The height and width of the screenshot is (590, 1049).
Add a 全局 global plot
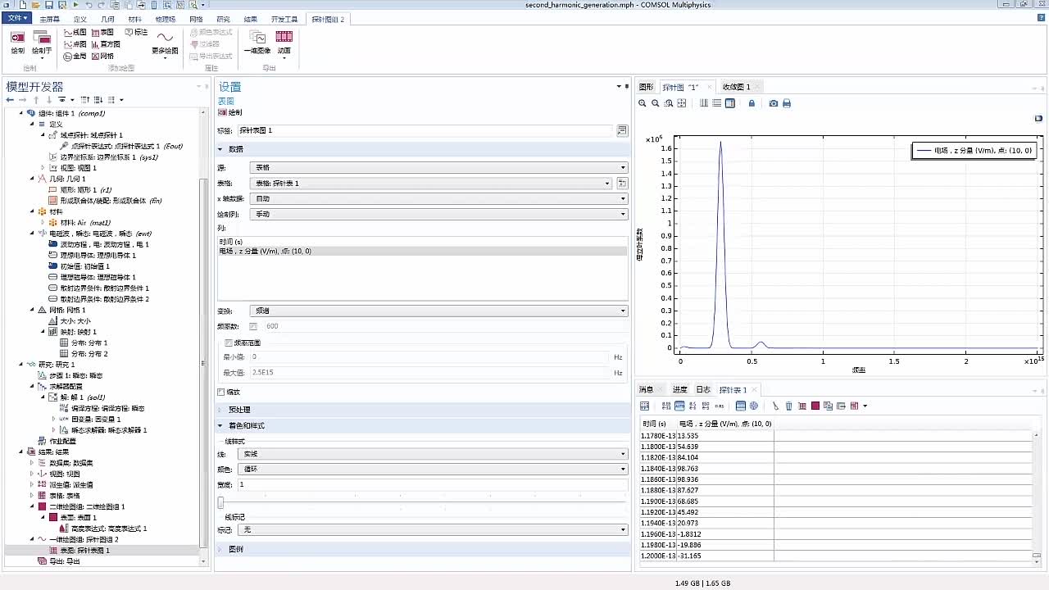pyautogui.click(x=75, y=56)
